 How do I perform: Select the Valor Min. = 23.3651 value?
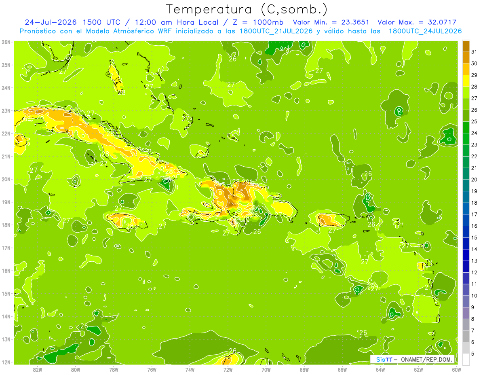(x=331, y=22)
